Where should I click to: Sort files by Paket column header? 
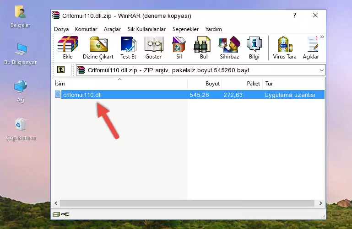click(242, 83)
